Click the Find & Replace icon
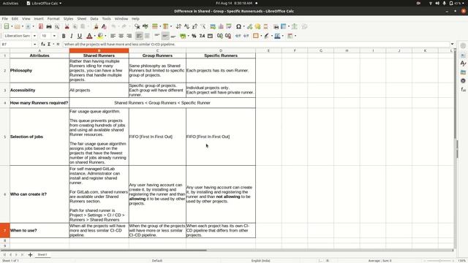 pos(137,26)
